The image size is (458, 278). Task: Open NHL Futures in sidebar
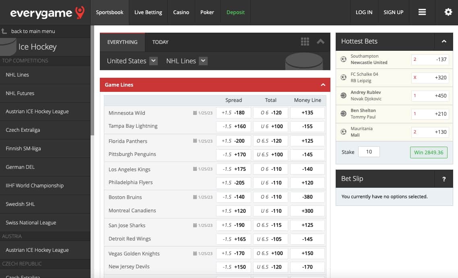click(45, 93)
